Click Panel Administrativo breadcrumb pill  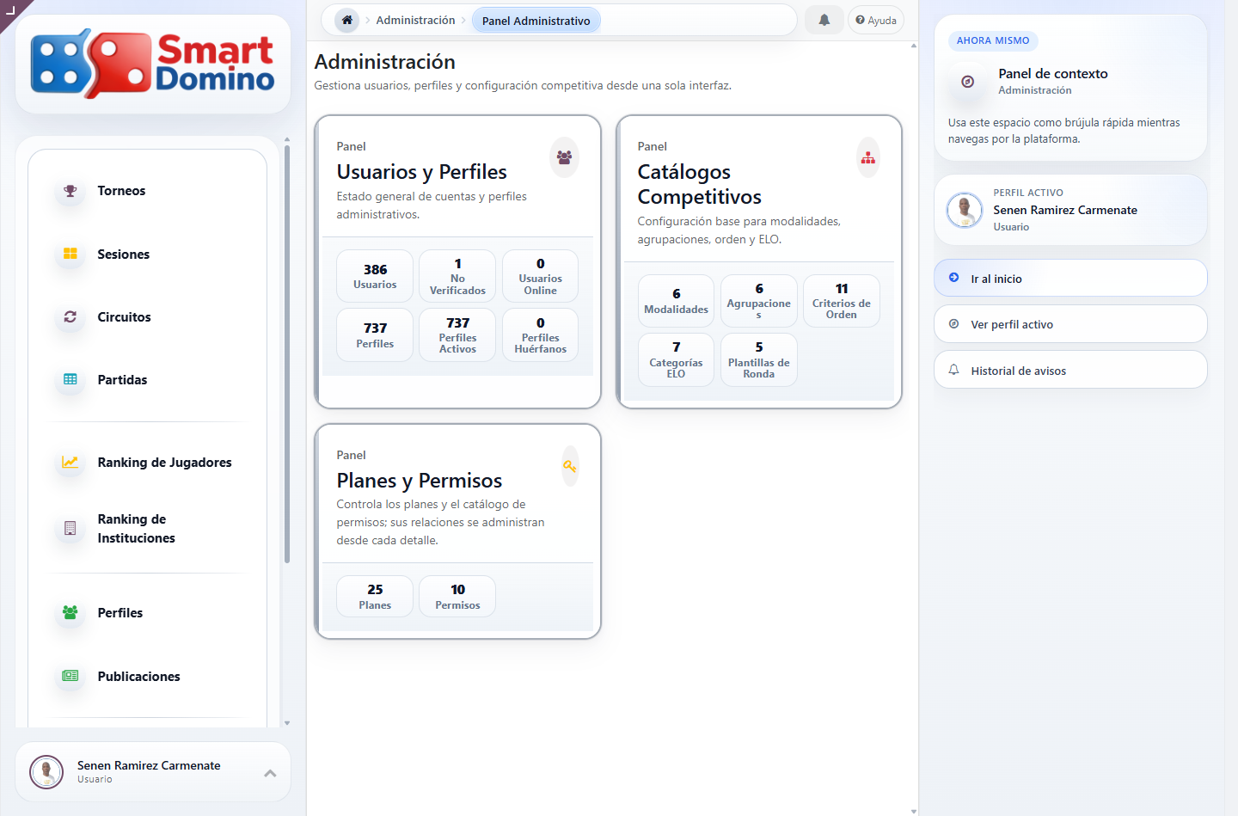click(536, 21)
